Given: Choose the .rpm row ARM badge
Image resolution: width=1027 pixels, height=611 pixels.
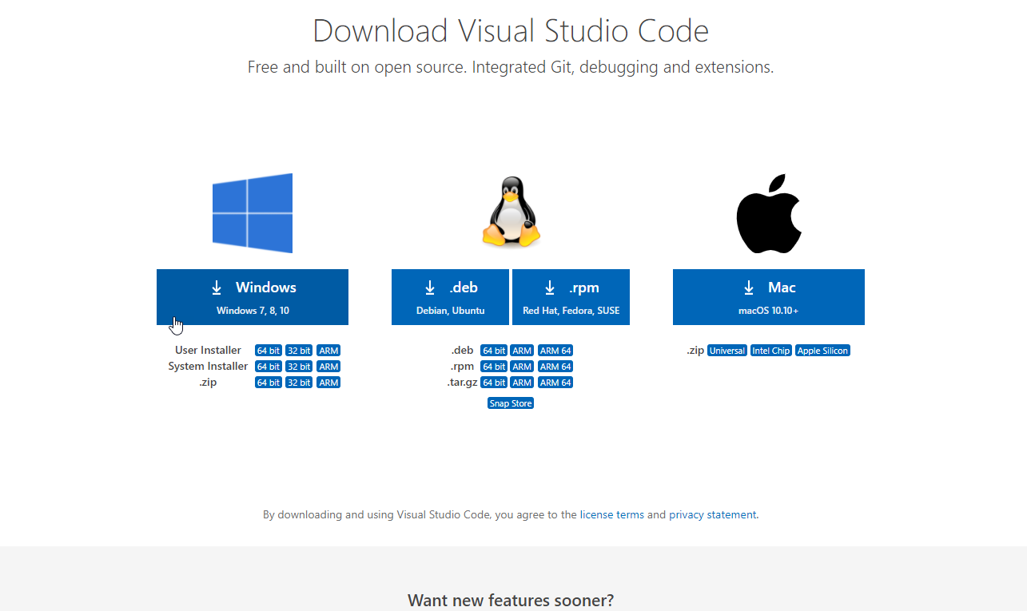Looking at the screenshot, I should point(523,367).
